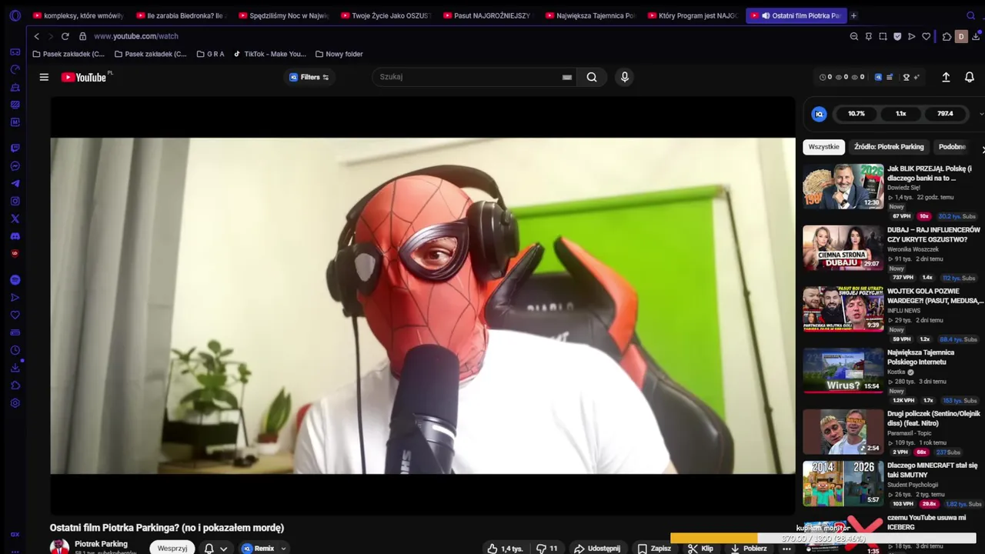Click the Pobierz download button
This screenshot has height=554, width=985.
point(749,549)
